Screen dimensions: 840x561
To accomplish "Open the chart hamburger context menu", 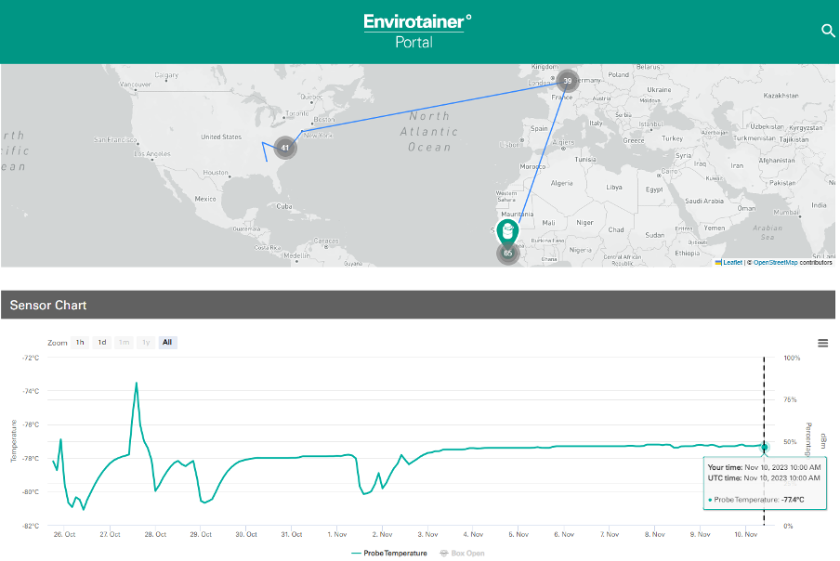I will point(823,343).
